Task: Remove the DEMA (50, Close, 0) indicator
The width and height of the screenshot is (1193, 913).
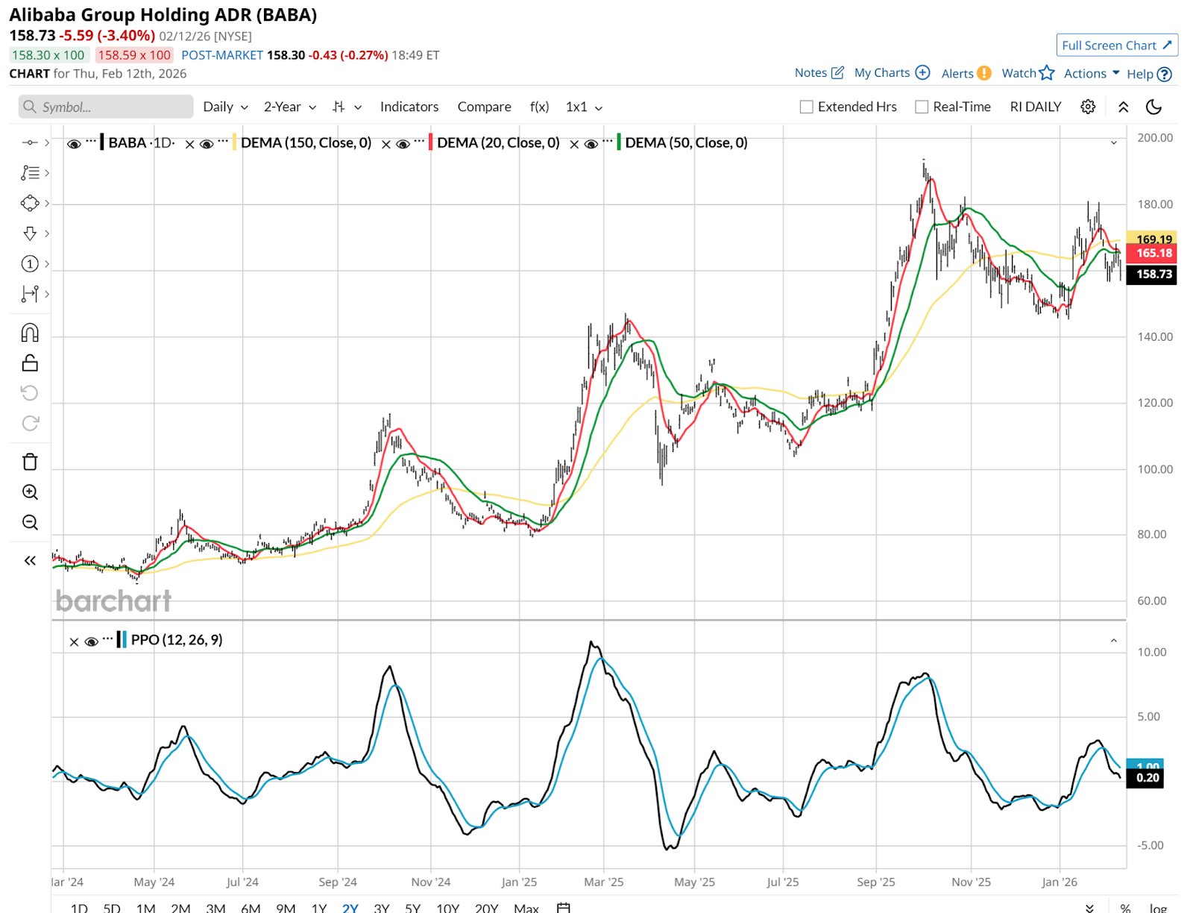Action: click(x=574, y=144)
